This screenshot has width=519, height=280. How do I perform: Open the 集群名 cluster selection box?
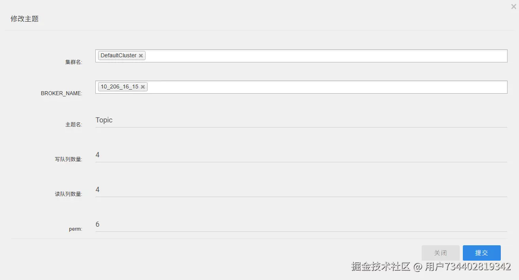pos(301,56)
